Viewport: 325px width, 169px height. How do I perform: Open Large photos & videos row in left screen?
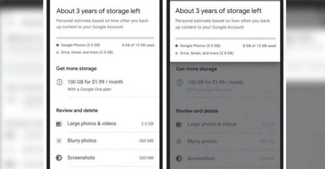click(x=91, y=123)
